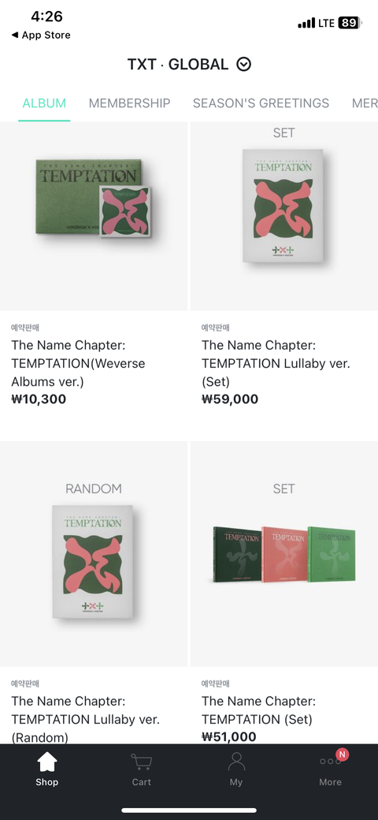378x820 pixels.
Task: Expand the TXT GLOBAL shop selector chevron
Action: tap(244, 65)
